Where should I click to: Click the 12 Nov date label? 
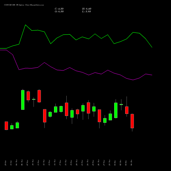(44, 162)
